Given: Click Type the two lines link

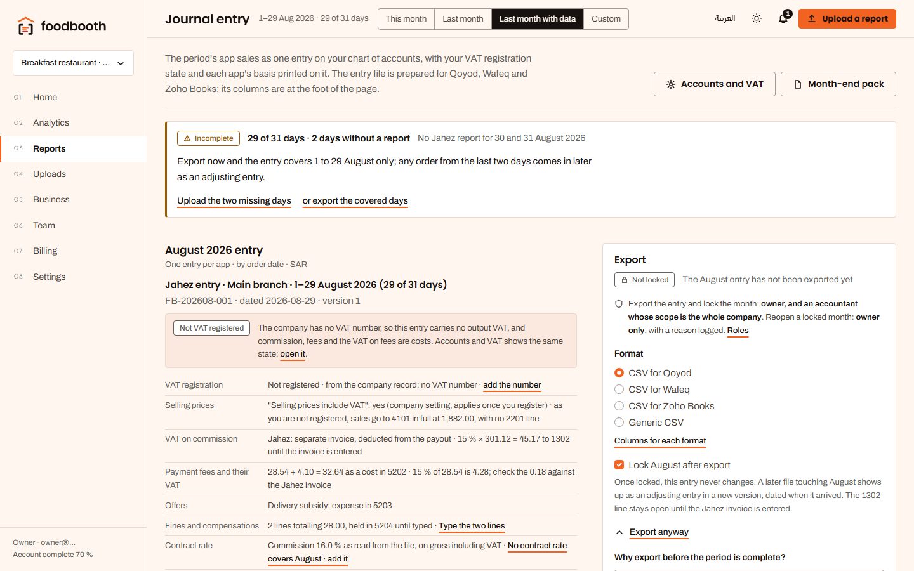Looking at the screenshot, I should [472, 526].
